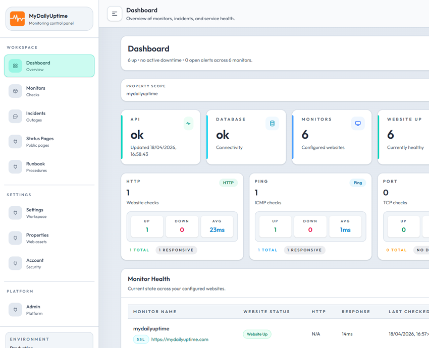The image size is (429, 348).
Task: Click the green HTTP badge
Action: pyautogui.click(x=228, y=183)
